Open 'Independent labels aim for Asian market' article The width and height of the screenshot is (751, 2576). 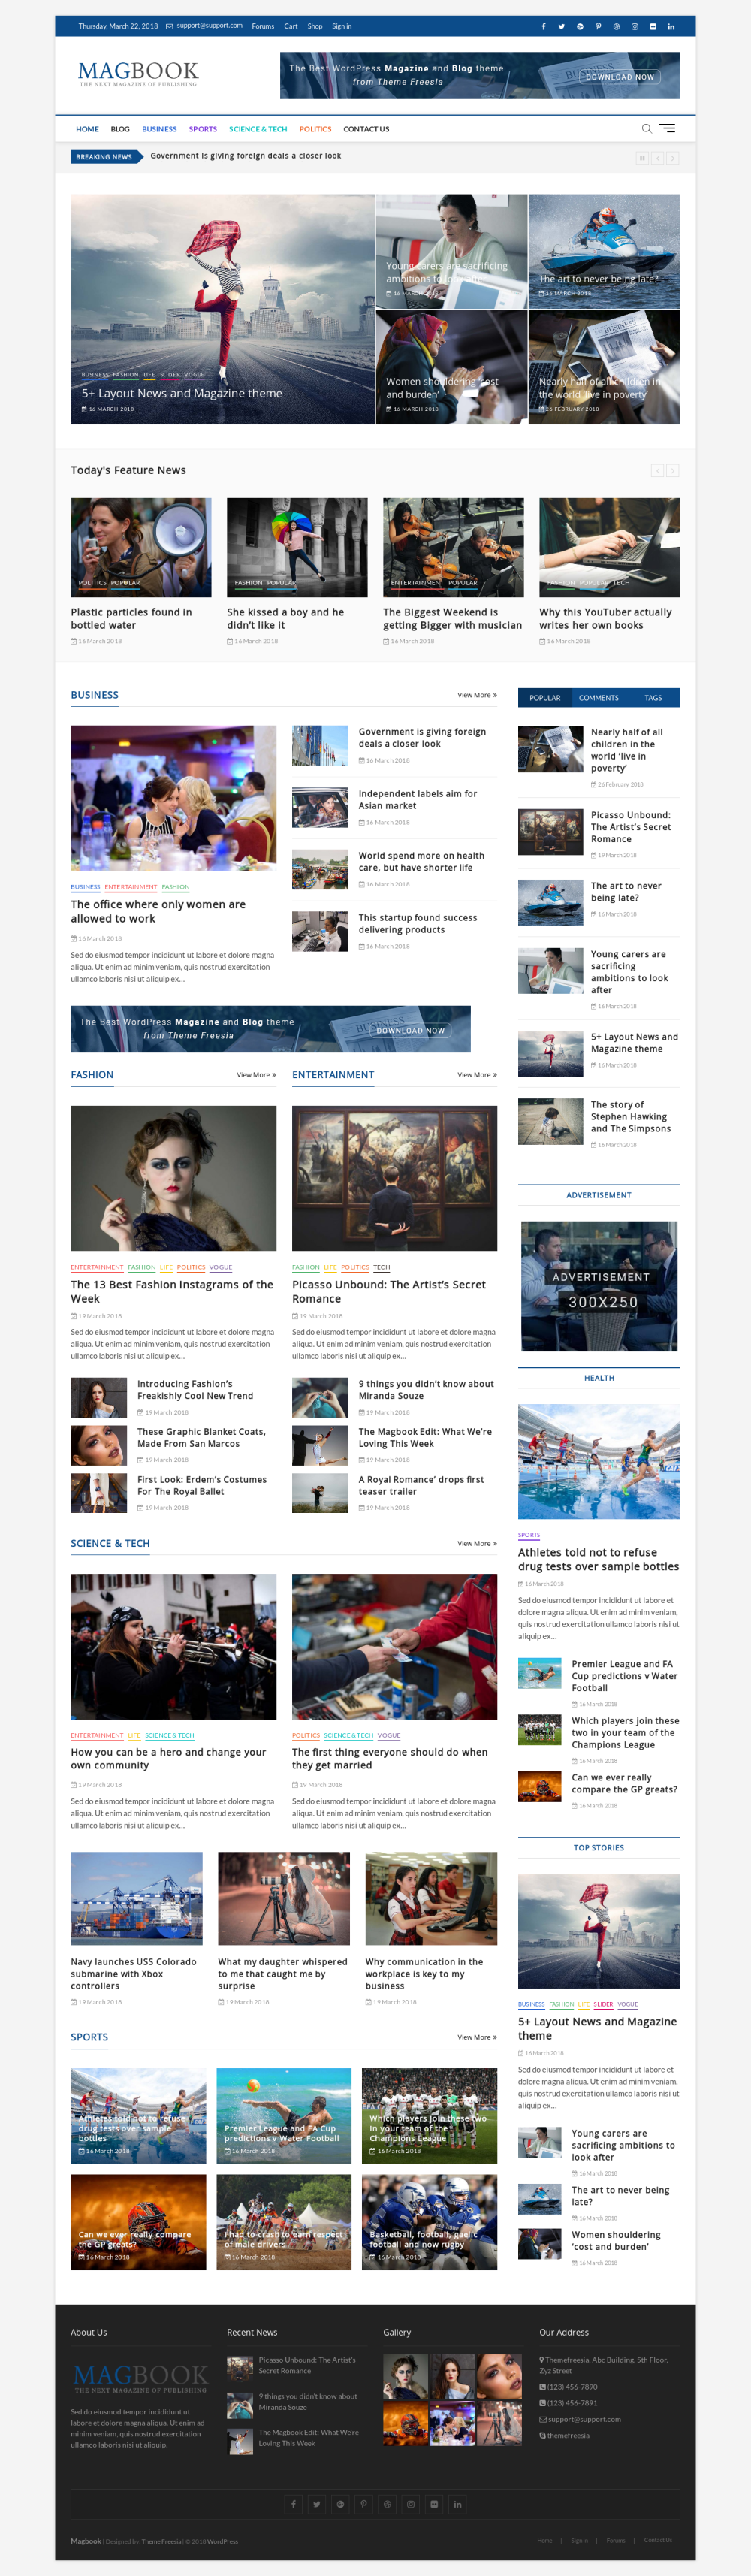coord(418,799)
